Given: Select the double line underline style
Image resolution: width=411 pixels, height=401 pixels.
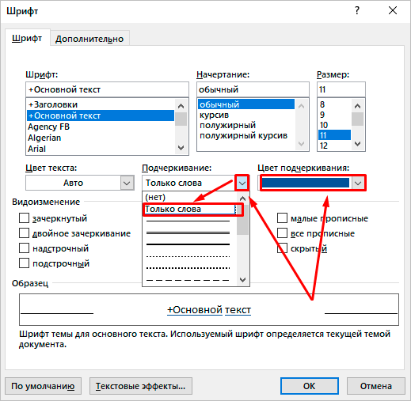Looking at the screenshot, I should pos(188,233).
